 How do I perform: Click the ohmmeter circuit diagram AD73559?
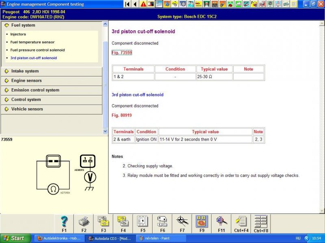[x=53, y=175]
